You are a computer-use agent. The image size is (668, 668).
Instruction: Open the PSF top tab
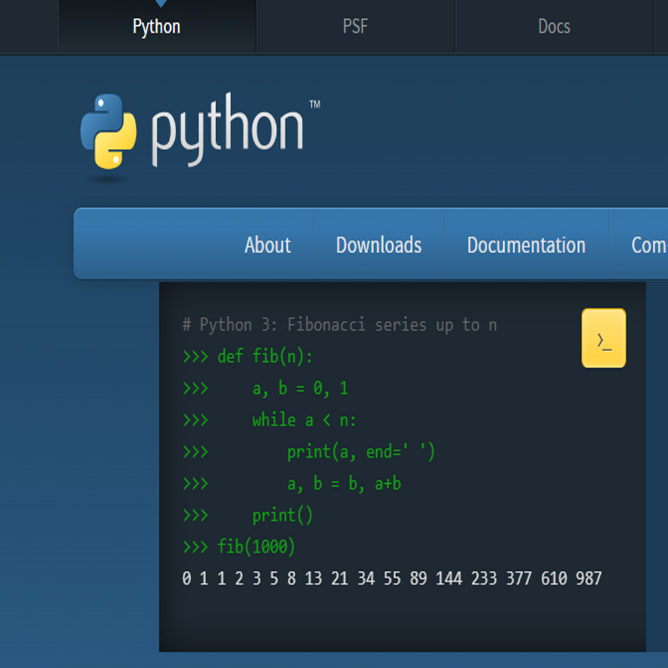pyautogui.click(x=355, y=27)
